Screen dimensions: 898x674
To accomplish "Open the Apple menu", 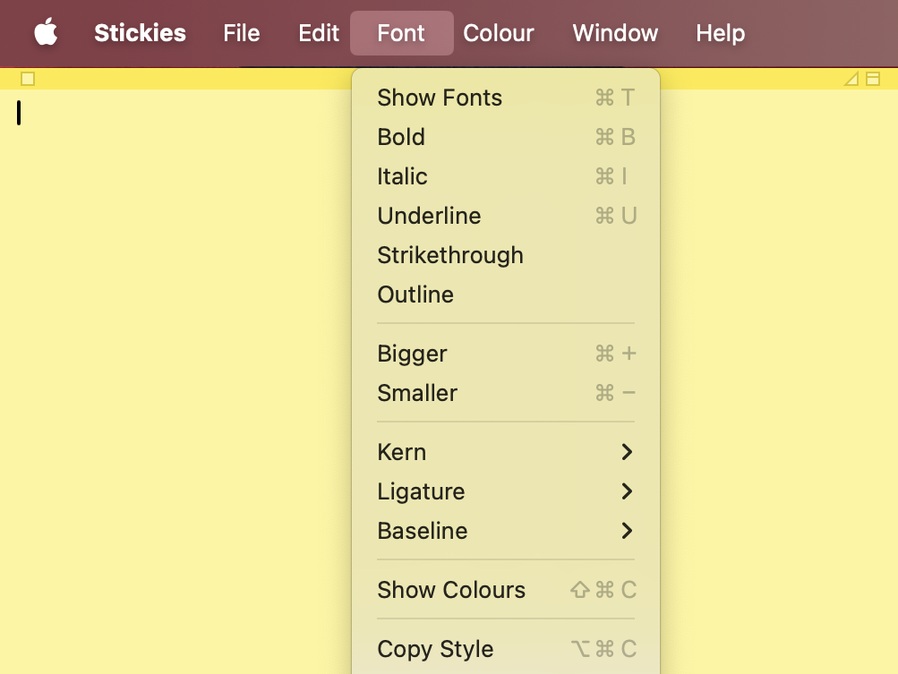I will (x=45, y=33).
